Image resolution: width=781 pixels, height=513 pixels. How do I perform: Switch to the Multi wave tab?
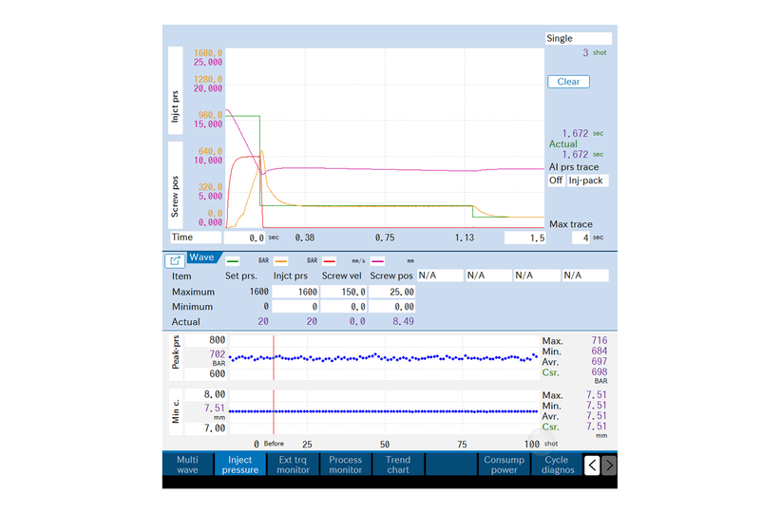click(187, 465)
